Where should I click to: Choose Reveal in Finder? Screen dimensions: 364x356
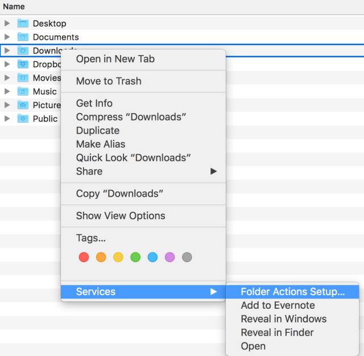(x=292, y=333)
